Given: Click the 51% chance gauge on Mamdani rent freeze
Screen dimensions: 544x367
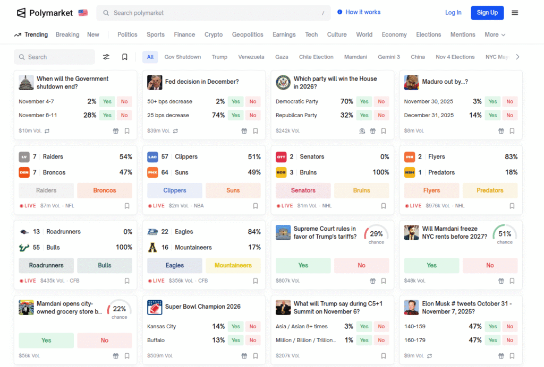Looking at the screenshot, I should click(x=504, y=233).
